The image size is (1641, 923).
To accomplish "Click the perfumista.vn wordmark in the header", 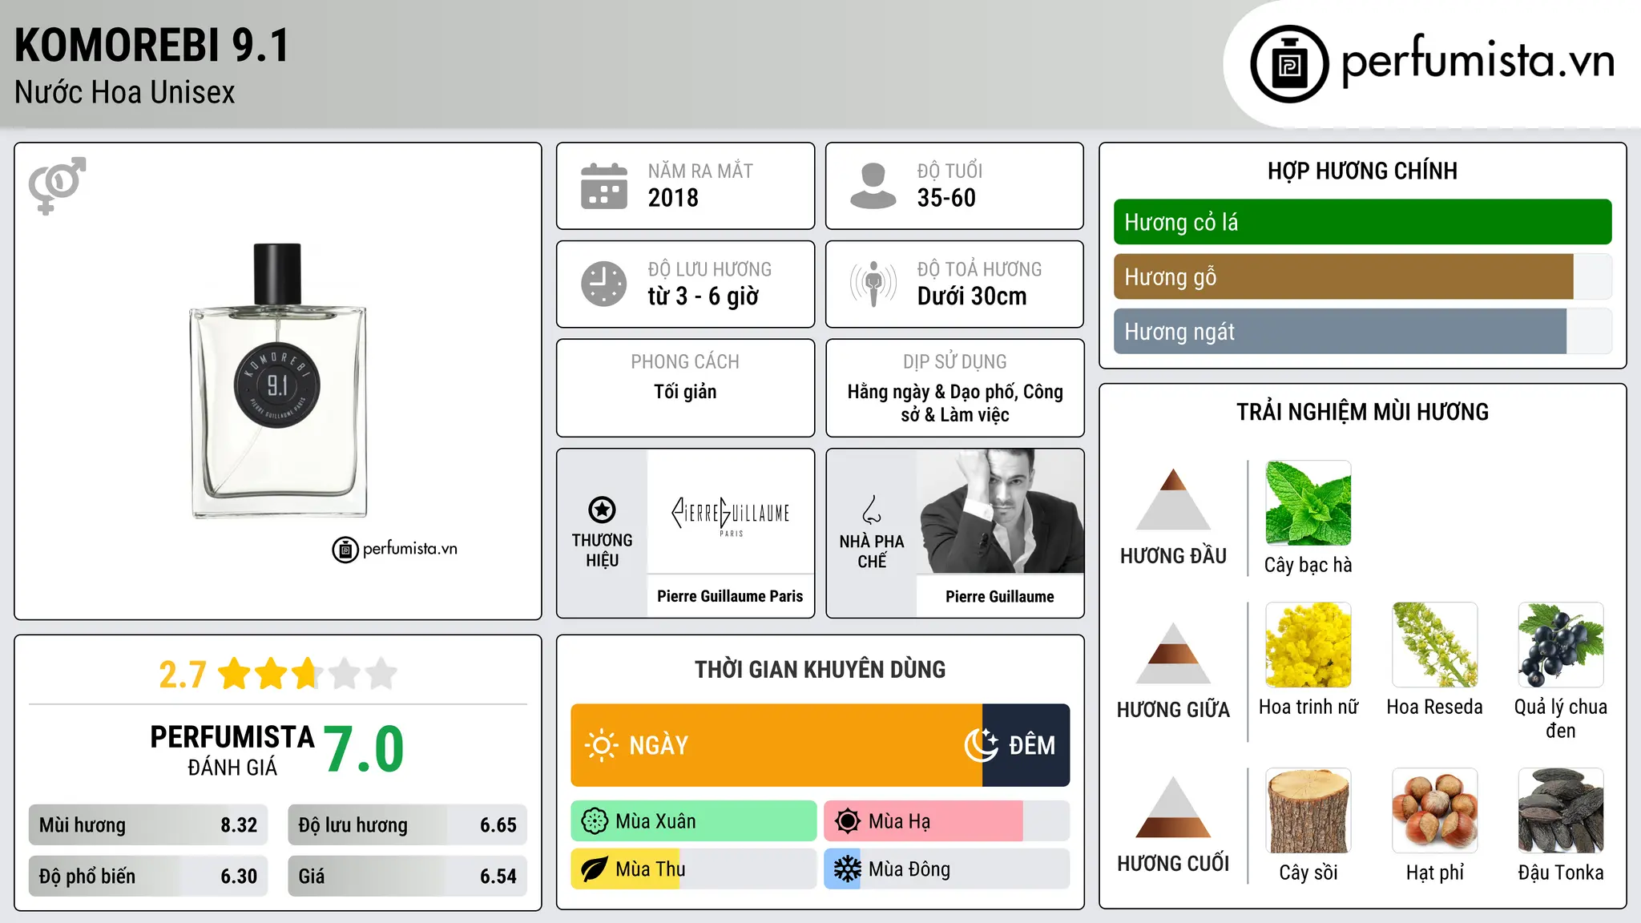I will point(1478,61).
